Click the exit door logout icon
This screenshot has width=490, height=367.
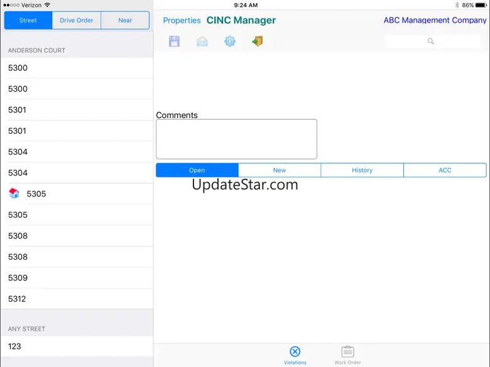point(257,41)
